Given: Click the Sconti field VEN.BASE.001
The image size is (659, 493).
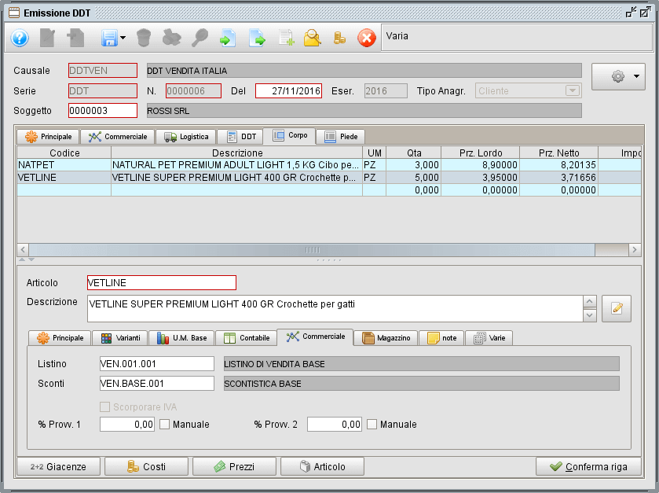Looking at the screenshot, I should 157,383.
